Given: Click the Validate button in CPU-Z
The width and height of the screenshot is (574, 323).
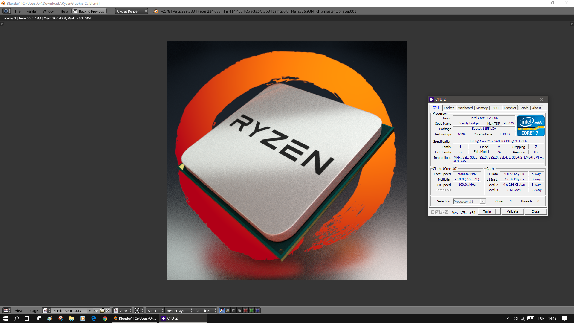Looking at the screenshot, I should [x=512, y=212].
